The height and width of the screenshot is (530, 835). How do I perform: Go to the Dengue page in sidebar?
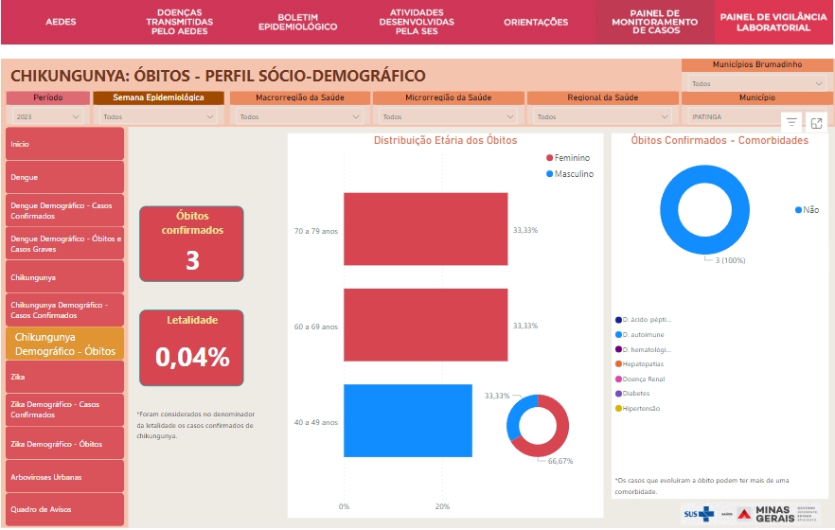[64, 177]
